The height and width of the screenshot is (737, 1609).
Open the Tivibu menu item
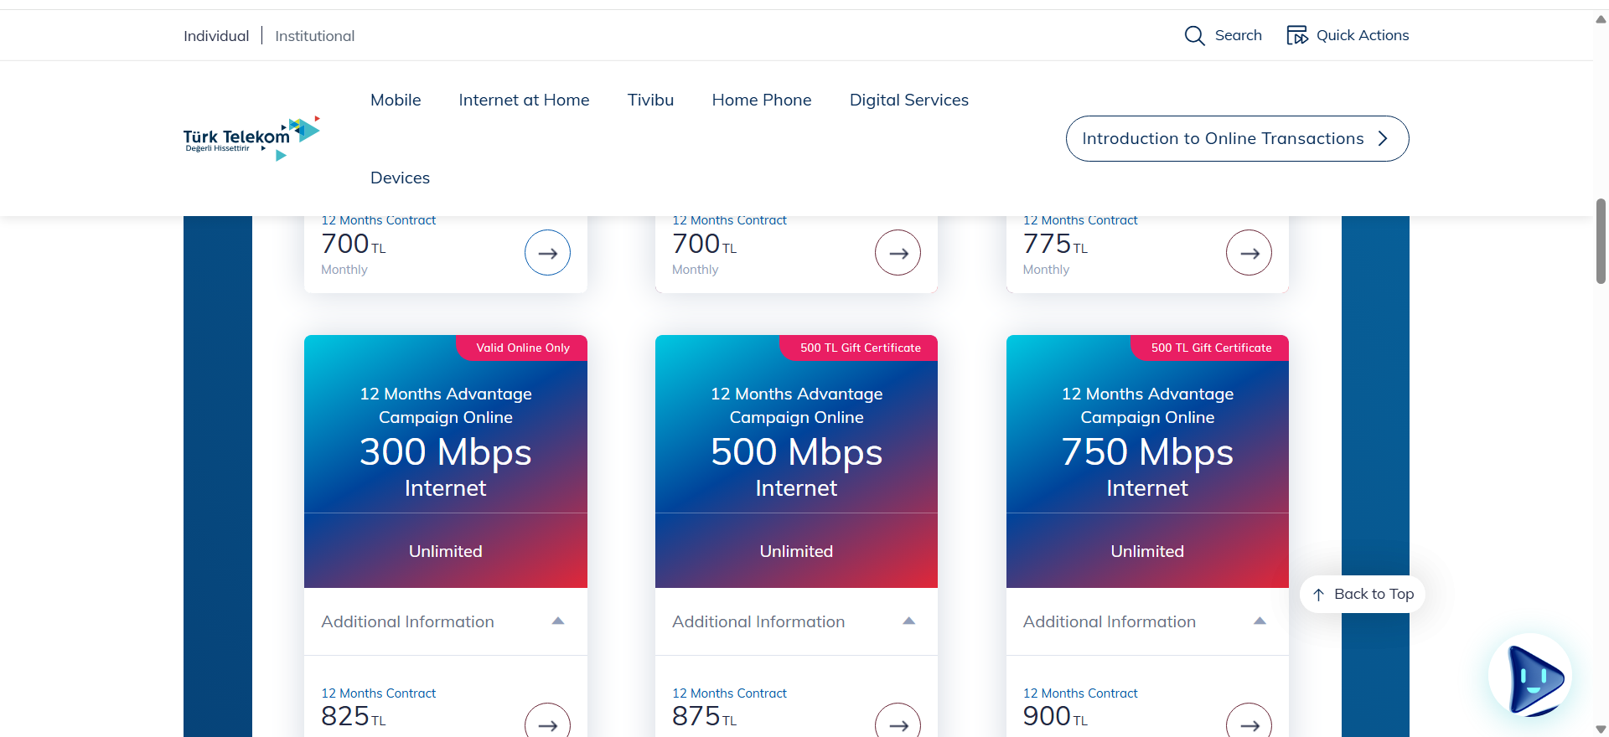click(650, 100)
